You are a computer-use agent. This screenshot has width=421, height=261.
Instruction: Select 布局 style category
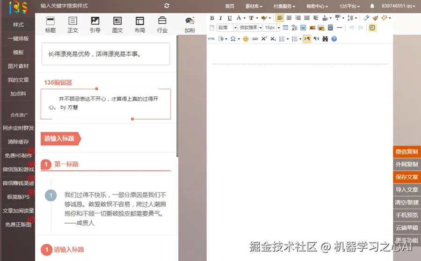pos(139,25)
